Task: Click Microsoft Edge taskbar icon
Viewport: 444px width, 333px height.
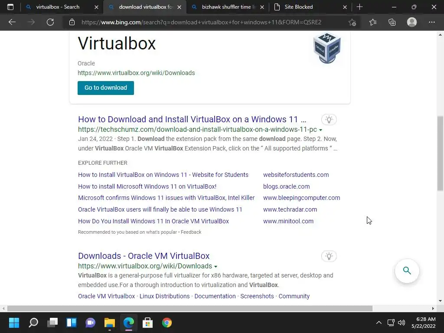Action: coord(128,323)
